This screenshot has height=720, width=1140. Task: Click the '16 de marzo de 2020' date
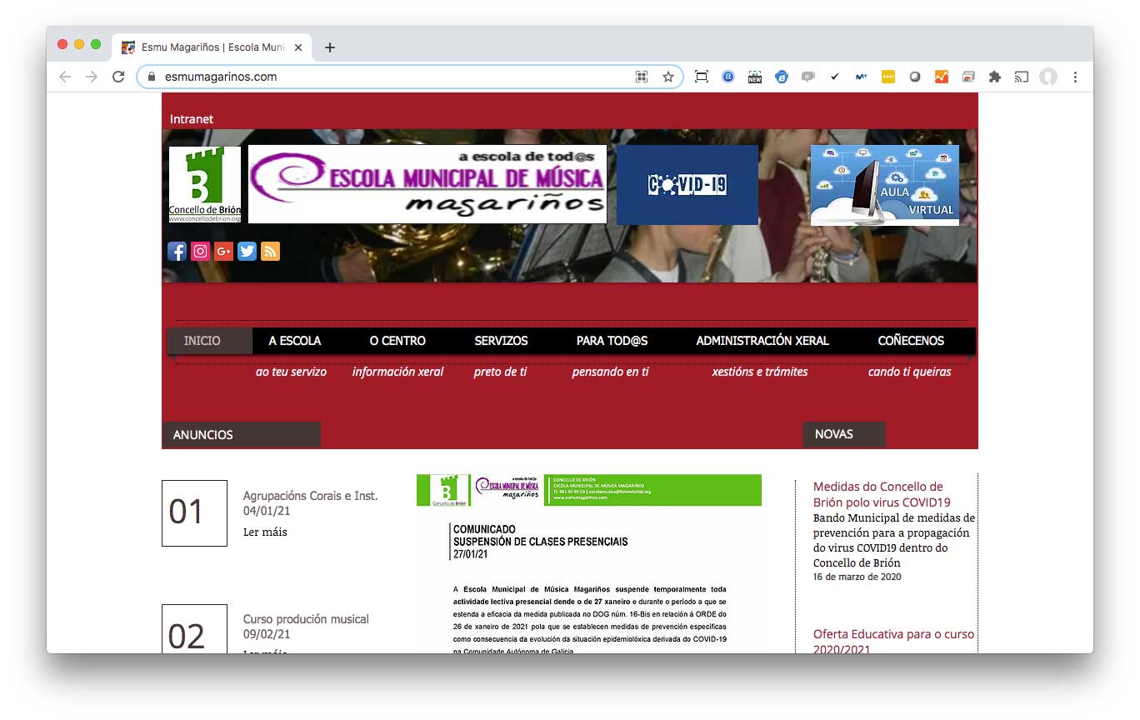pyautogui.click(x=857, y=577)
